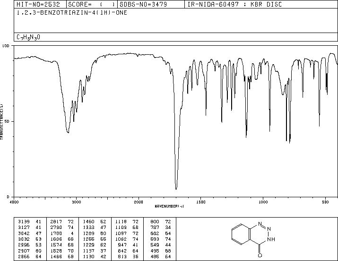Click the 100 label on the y-axis
Screen dimensions: 338x261
(x=6, y=46)
